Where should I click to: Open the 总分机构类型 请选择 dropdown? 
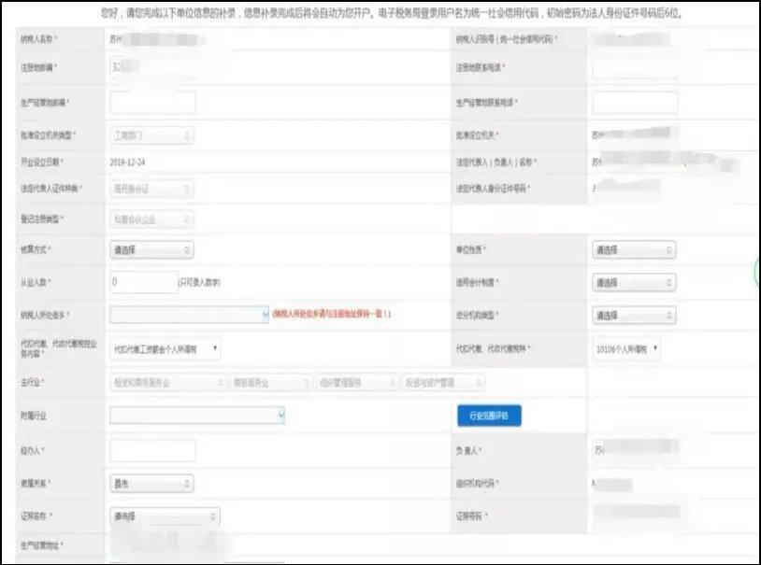[634, 316]
